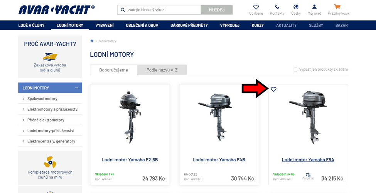This screenshot has height=193, width=376.
Task: Open Lodní motor Yamaha F4B link
Action: (219, 160)
